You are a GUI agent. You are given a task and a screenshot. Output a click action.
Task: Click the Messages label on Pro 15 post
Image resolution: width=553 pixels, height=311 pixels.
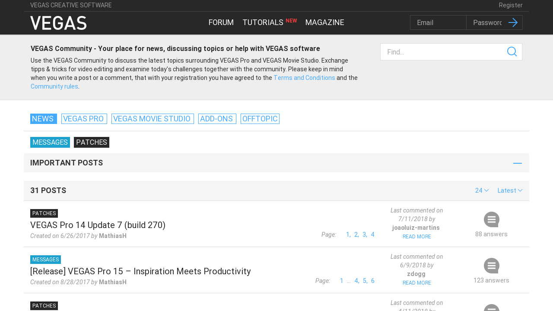pos(45,260)
